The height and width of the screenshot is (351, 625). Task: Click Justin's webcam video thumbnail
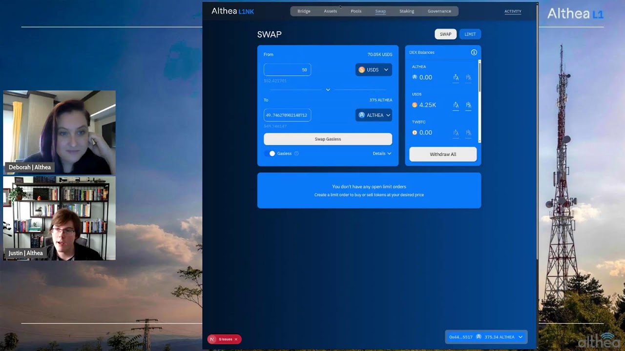59,218
